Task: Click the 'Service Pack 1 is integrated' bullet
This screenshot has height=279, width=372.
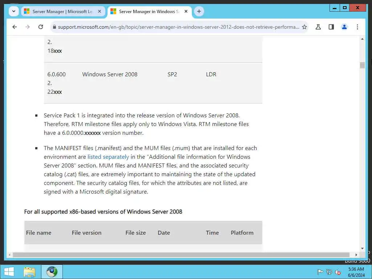Action: tap(146, 124)
